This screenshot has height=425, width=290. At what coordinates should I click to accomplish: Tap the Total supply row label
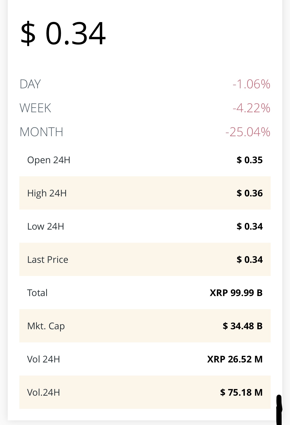(x=37, y=293)
